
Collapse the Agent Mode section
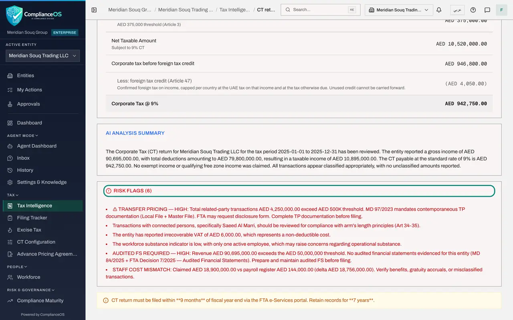[x=22, y=136]
